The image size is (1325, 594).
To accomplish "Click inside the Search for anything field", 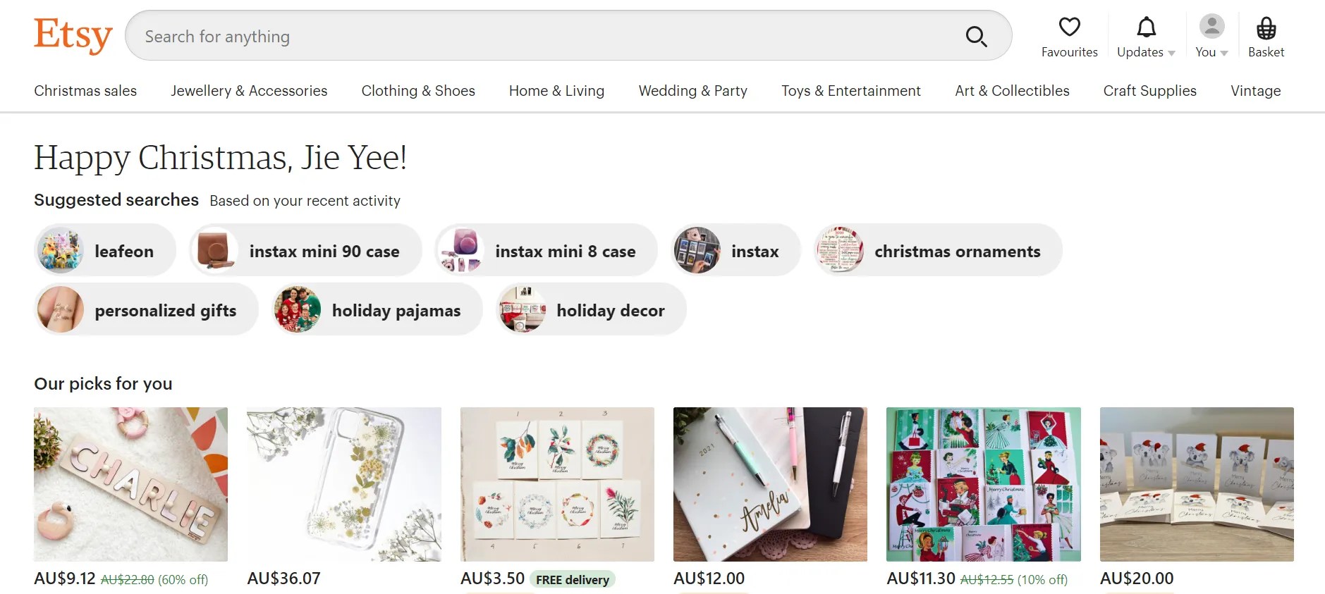I will point(494,36).
